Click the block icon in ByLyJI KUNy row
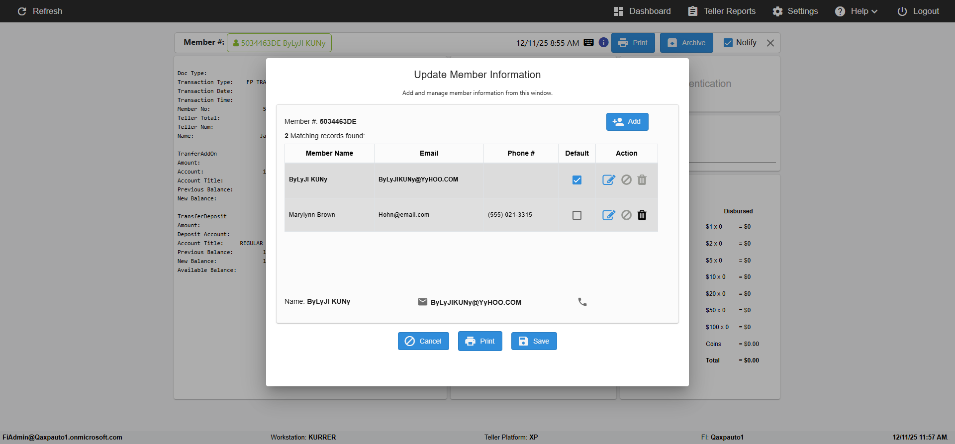 pyautogui.click(x=627, y=180)
